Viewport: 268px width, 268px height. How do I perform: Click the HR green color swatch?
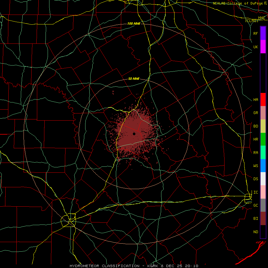click(263, 139)
